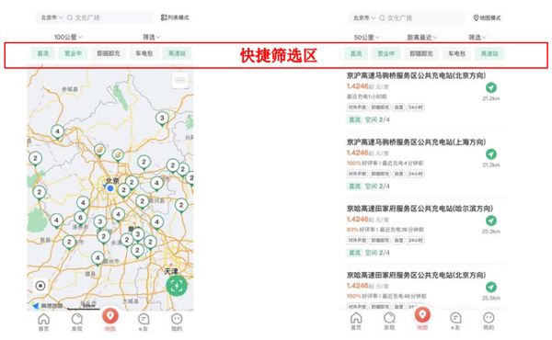Viewport: 552px width, 340px height.
Task: Navigate to the station 21.3km away
Action: (x=491, y=154)
